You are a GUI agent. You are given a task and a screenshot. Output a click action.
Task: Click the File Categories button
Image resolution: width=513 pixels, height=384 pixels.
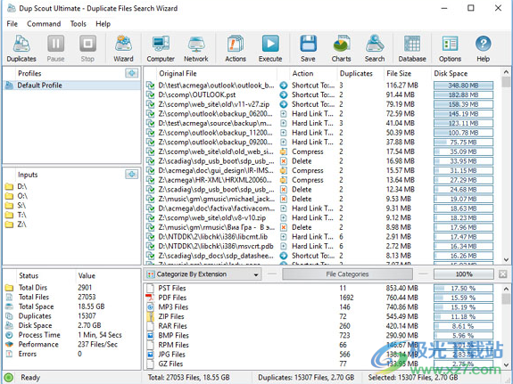(x=347, y=274)
